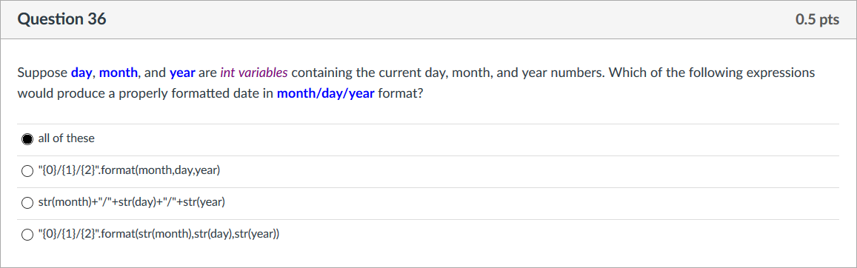Click the blue "month/day/year" format text
The height and width of the screenshot is (268, 857).
pyautogui.click(x=326, y=93)
